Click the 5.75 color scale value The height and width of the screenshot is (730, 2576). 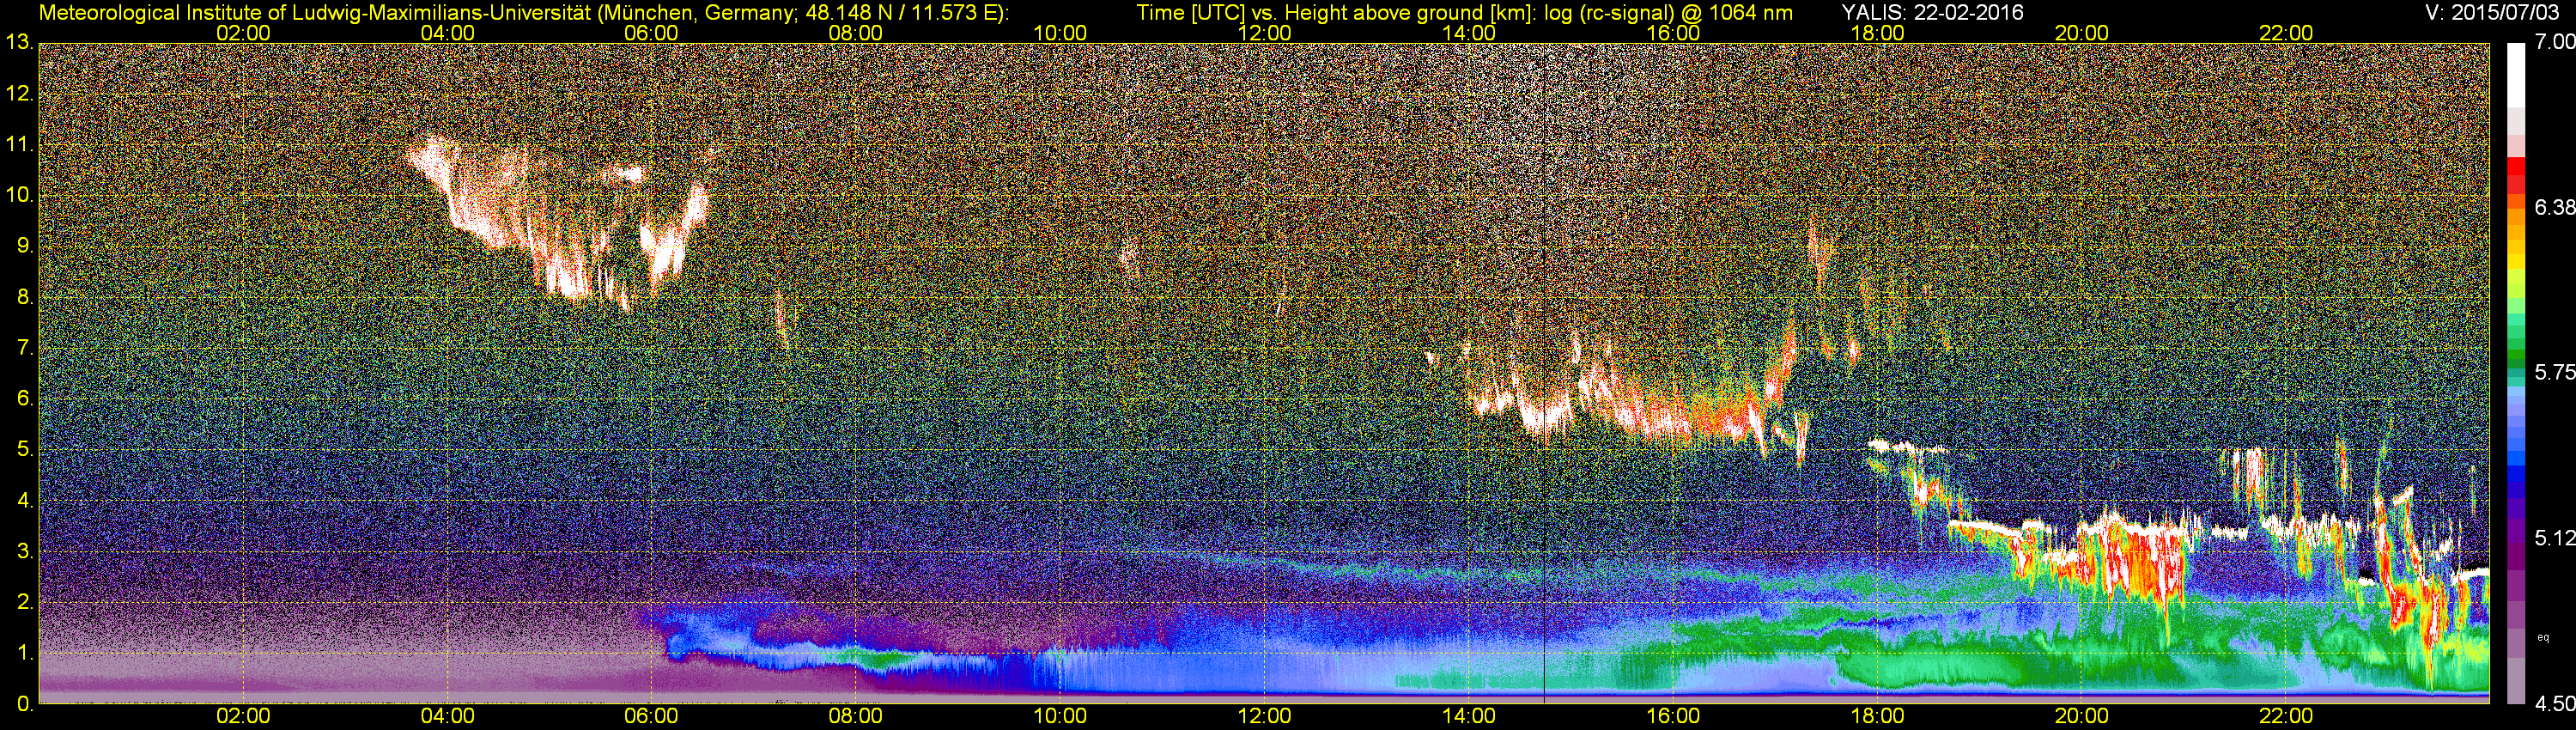click(2554, 372)
